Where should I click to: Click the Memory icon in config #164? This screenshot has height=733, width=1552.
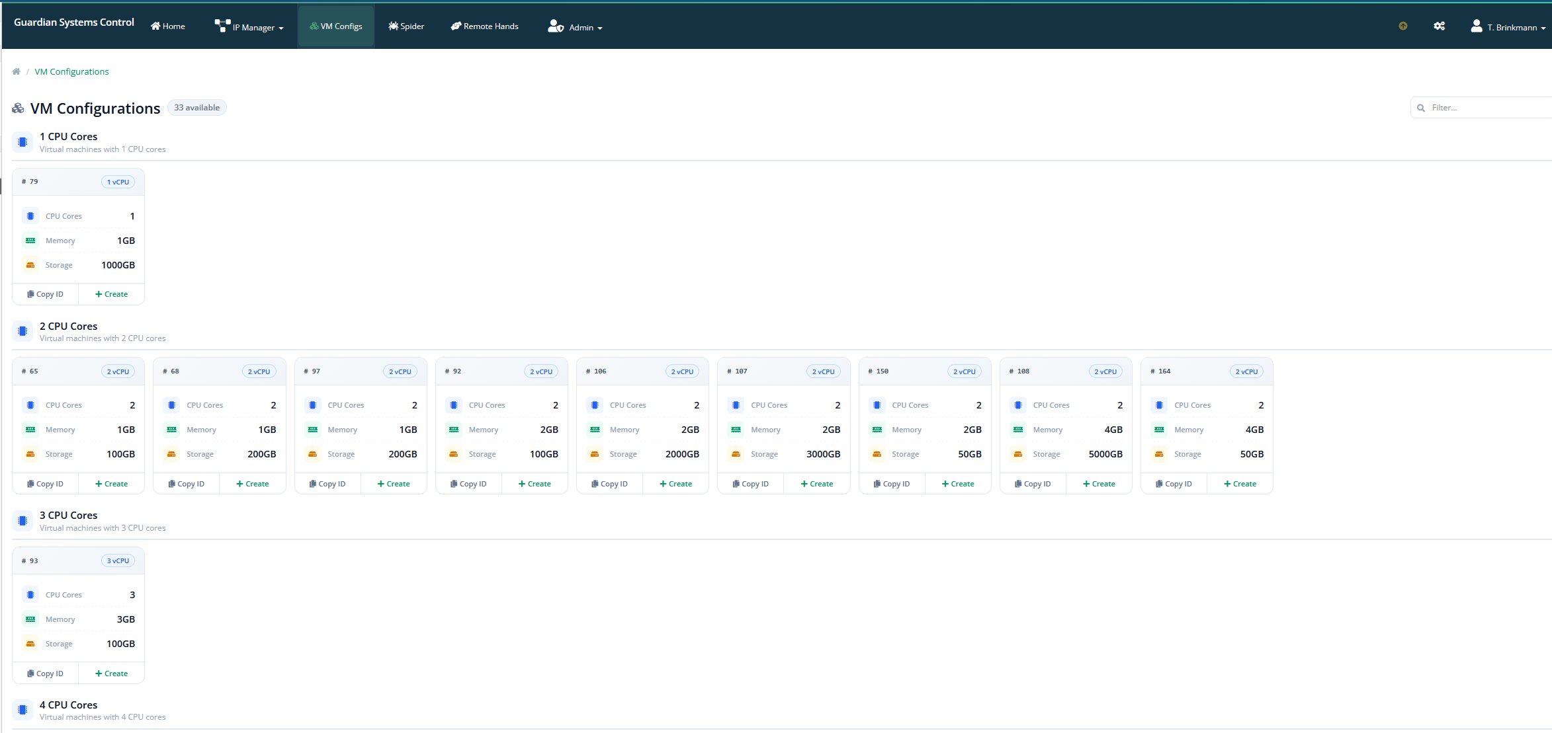click(x=1159, y=430)
